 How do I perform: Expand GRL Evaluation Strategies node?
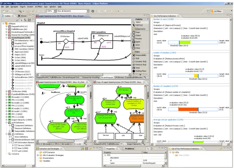38,155
